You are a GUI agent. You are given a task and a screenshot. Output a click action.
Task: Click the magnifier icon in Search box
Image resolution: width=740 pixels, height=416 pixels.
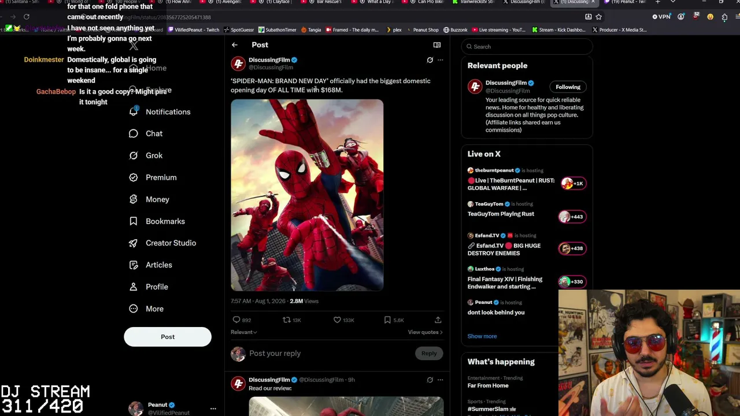tap(469, 47)
